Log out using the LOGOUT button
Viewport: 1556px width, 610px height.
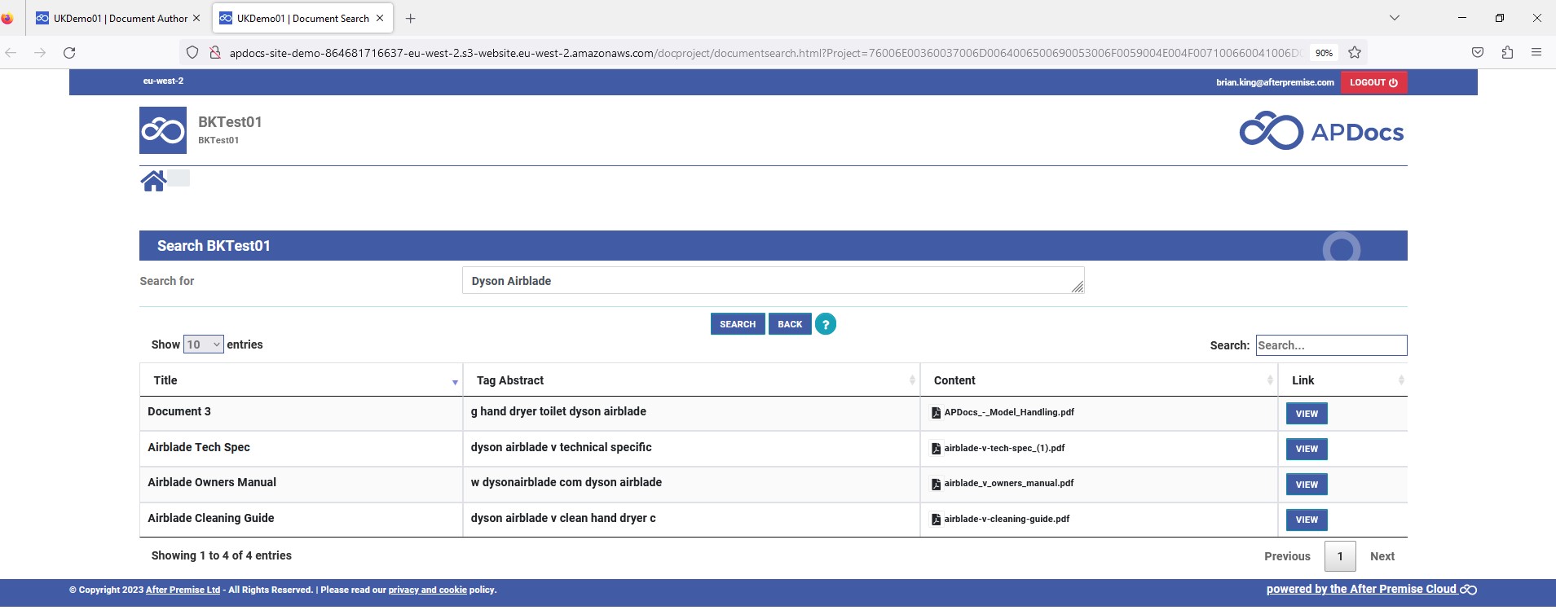pos(1373,82)
